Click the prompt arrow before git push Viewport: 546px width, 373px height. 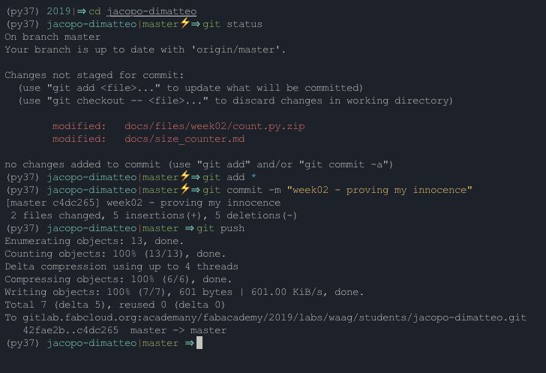pyautogui.click(x=189, y=228)
